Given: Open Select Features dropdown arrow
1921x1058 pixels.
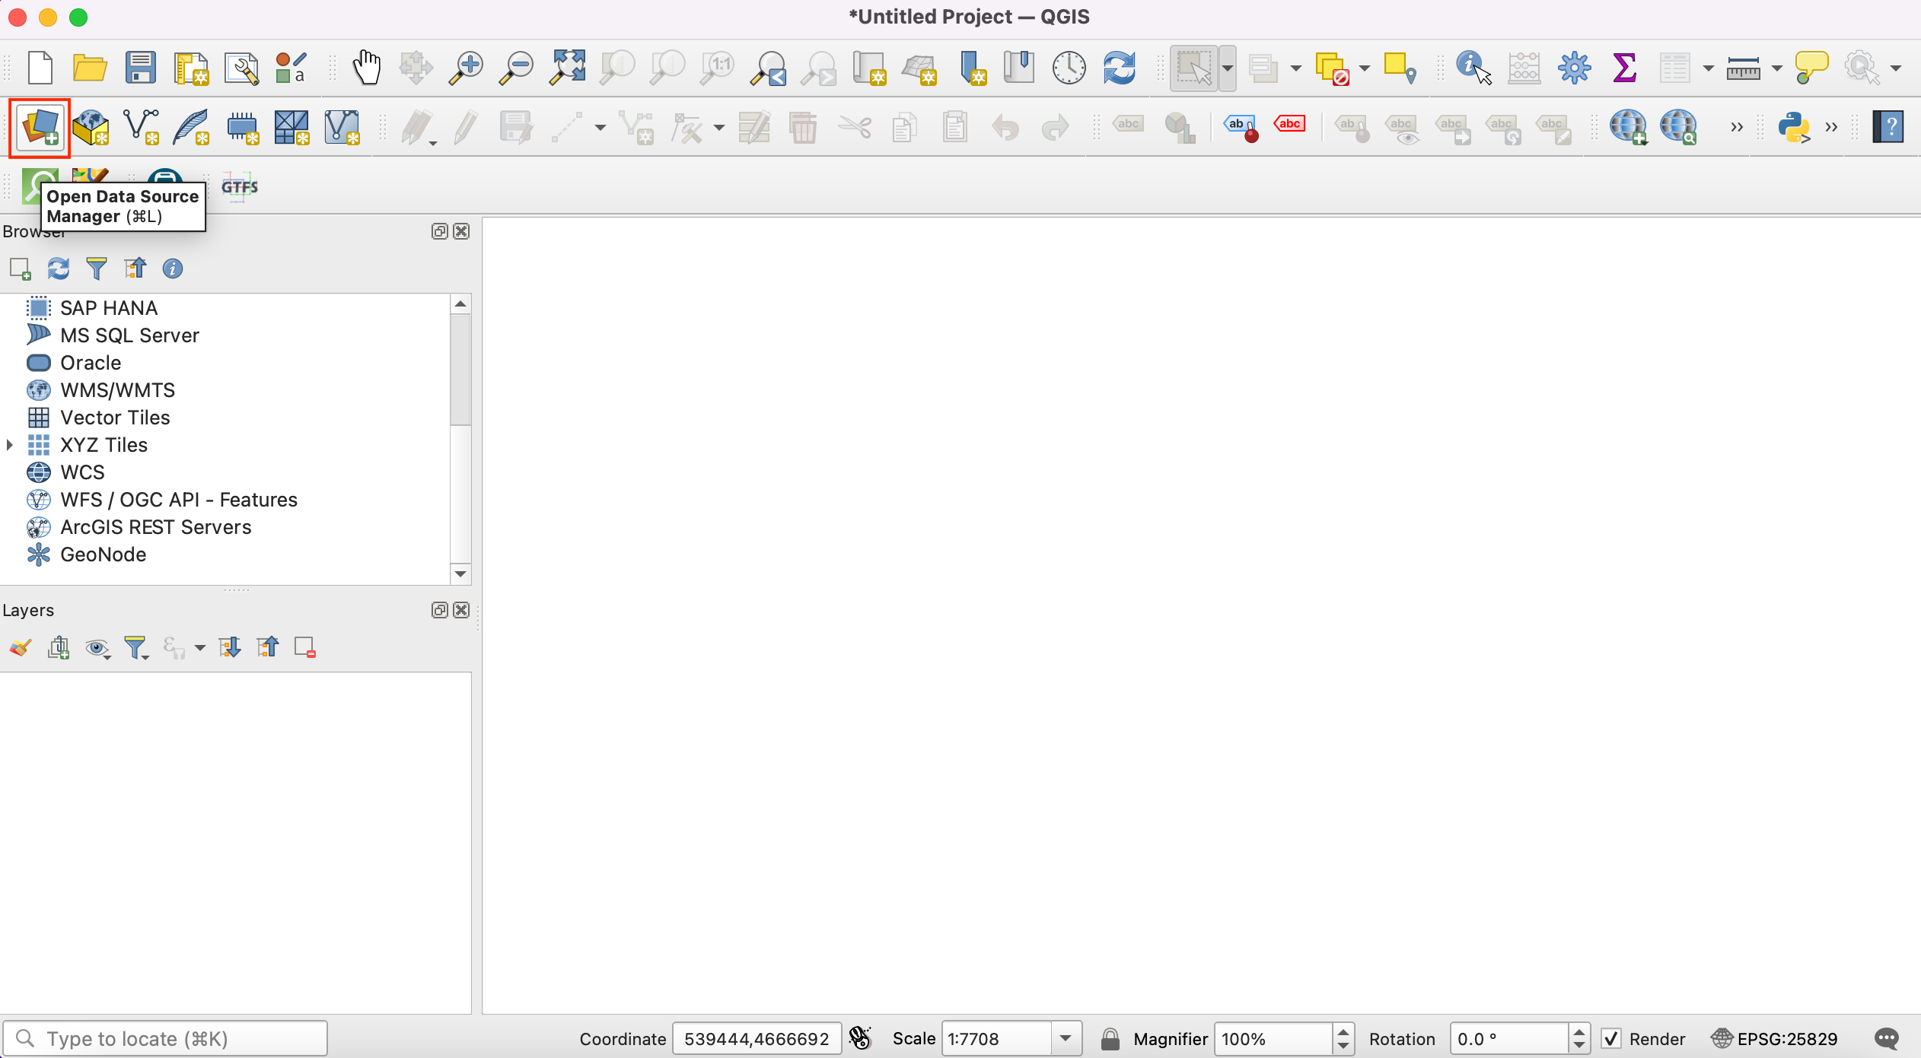Looking at the screenshot, I should click(1228, 68).
